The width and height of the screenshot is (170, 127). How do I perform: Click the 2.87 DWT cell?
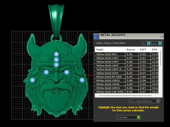click(144, 88)
